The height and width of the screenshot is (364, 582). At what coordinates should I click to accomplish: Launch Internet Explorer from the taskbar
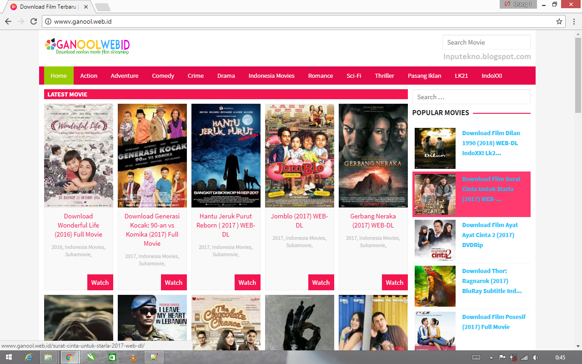(29, 357)
